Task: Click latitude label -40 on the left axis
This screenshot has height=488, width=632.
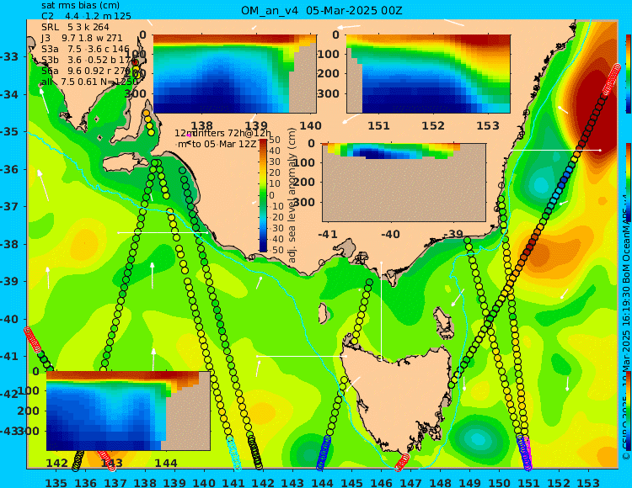Action: coord(9,319)
